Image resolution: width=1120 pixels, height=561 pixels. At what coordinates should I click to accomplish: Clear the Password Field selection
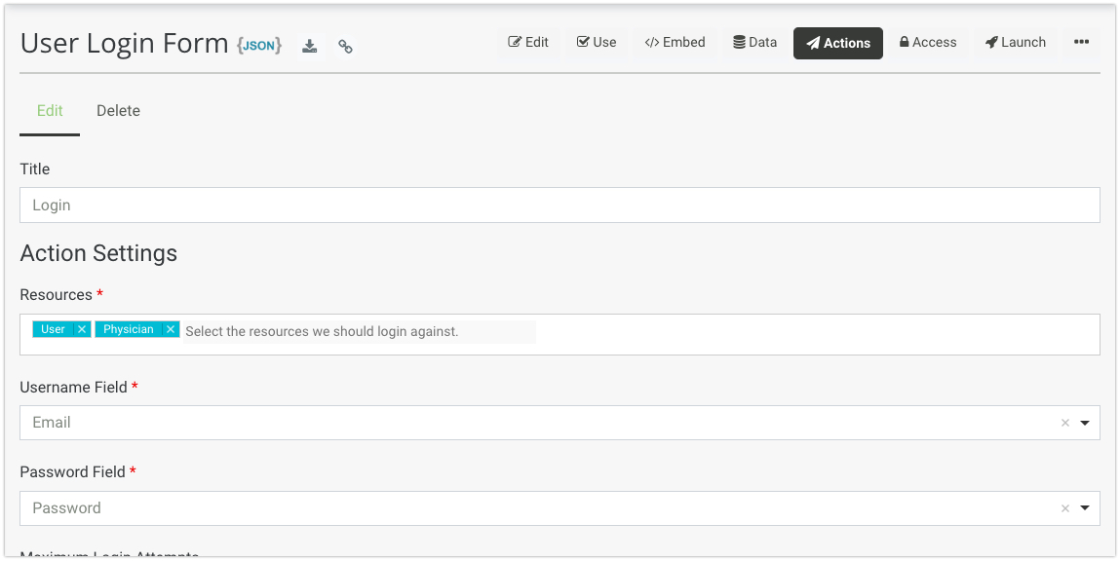(1064, 508)
